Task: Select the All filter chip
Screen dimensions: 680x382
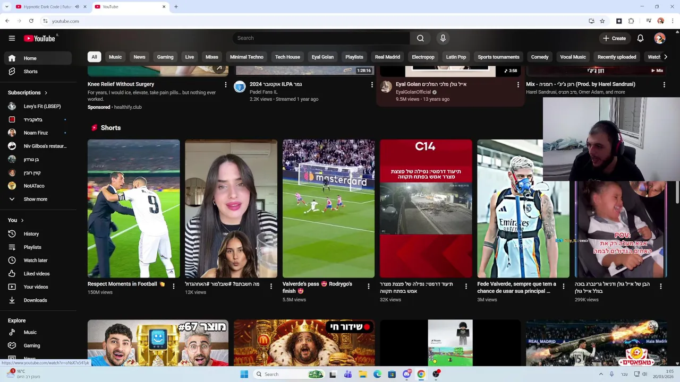Action: [94, 57]
